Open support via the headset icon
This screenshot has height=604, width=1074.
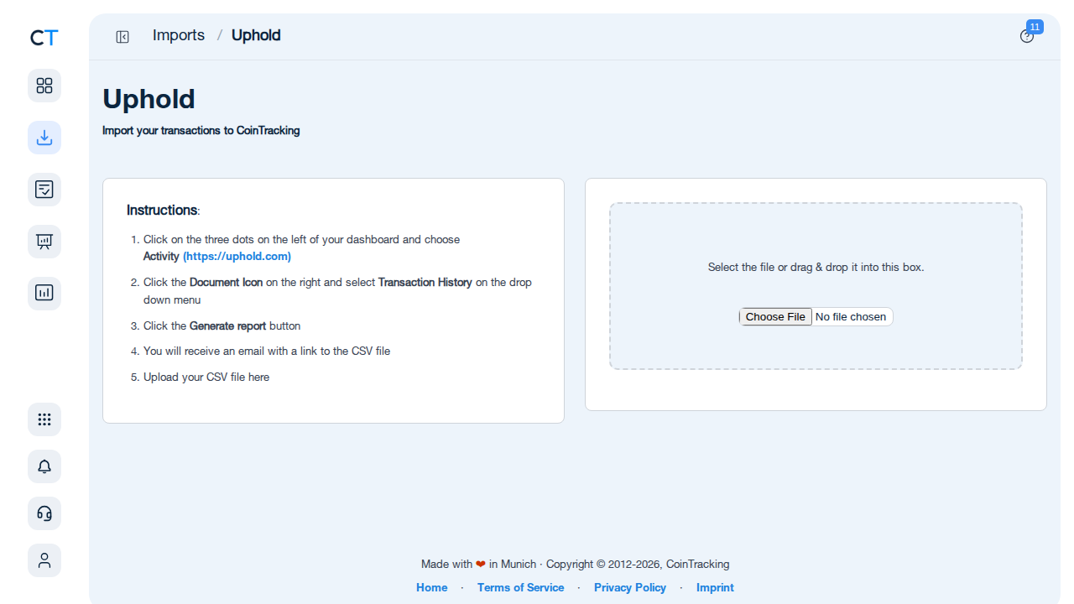[44, 513]
